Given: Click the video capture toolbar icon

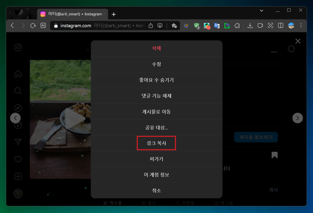Looking at the screenshot, I should click(260, 26).
